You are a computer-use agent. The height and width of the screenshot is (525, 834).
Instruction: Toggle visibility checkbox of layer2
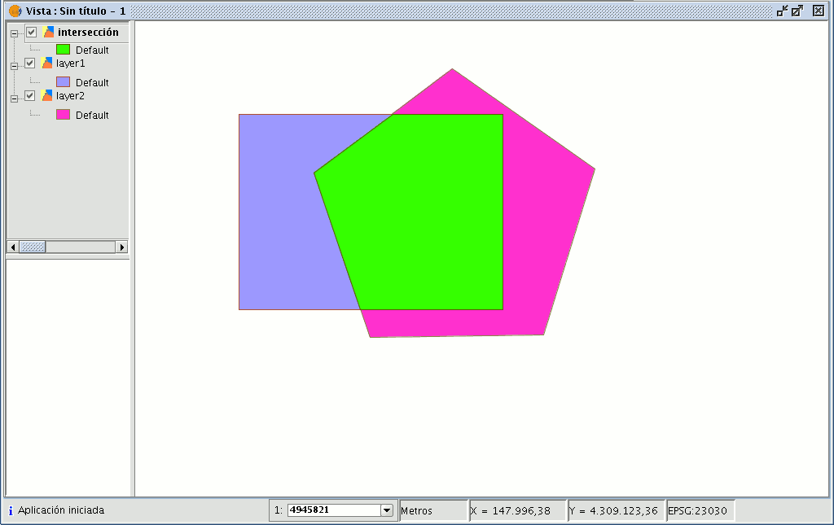click(x=30, y=96)
